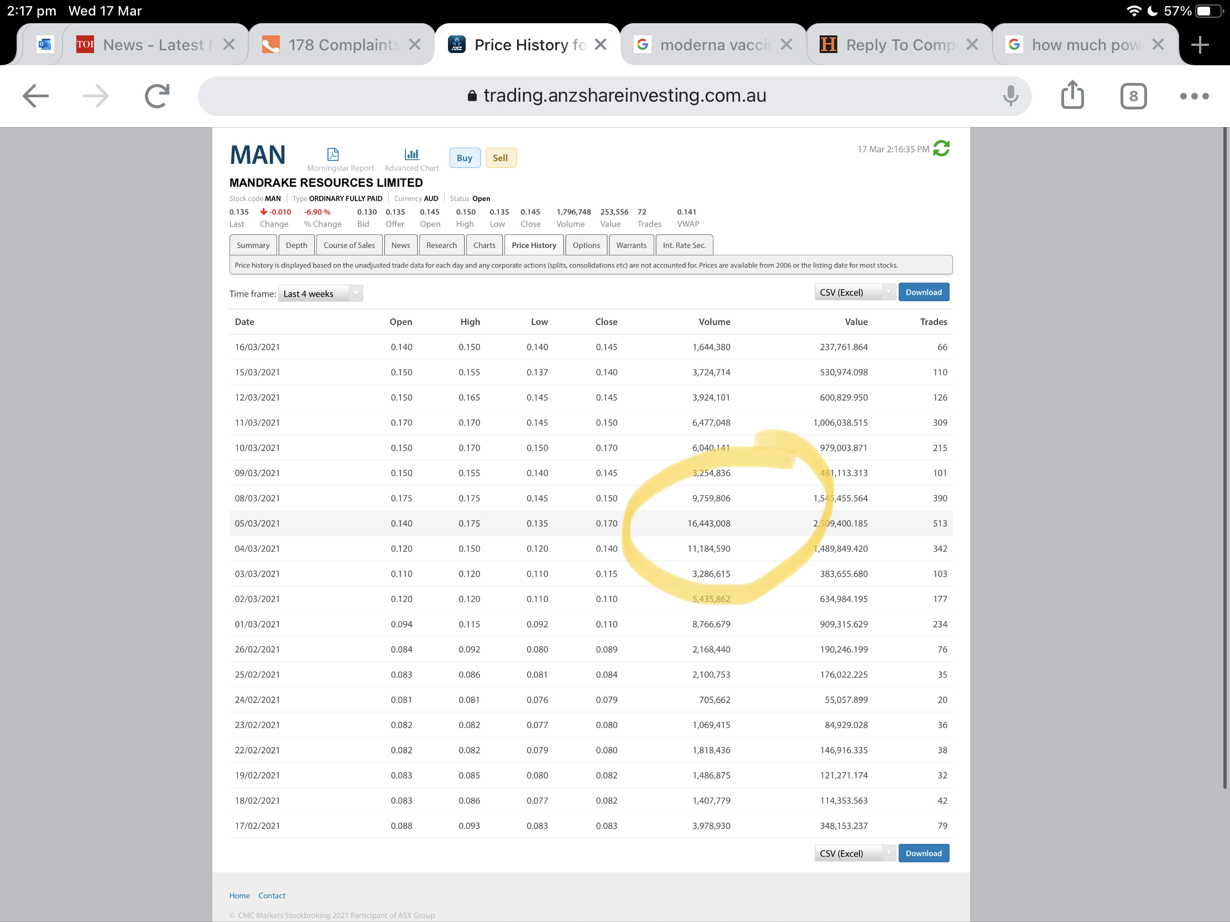This screenshot has height=922, width=1230.
Task: Tap the microphone voice search icon
Action: click(1010, 96)
